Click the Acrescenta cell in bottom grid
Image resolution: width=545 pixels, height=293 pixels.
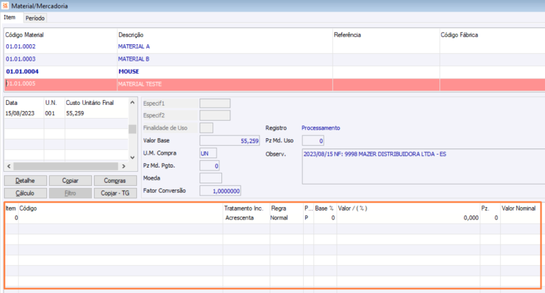[240, 218]
